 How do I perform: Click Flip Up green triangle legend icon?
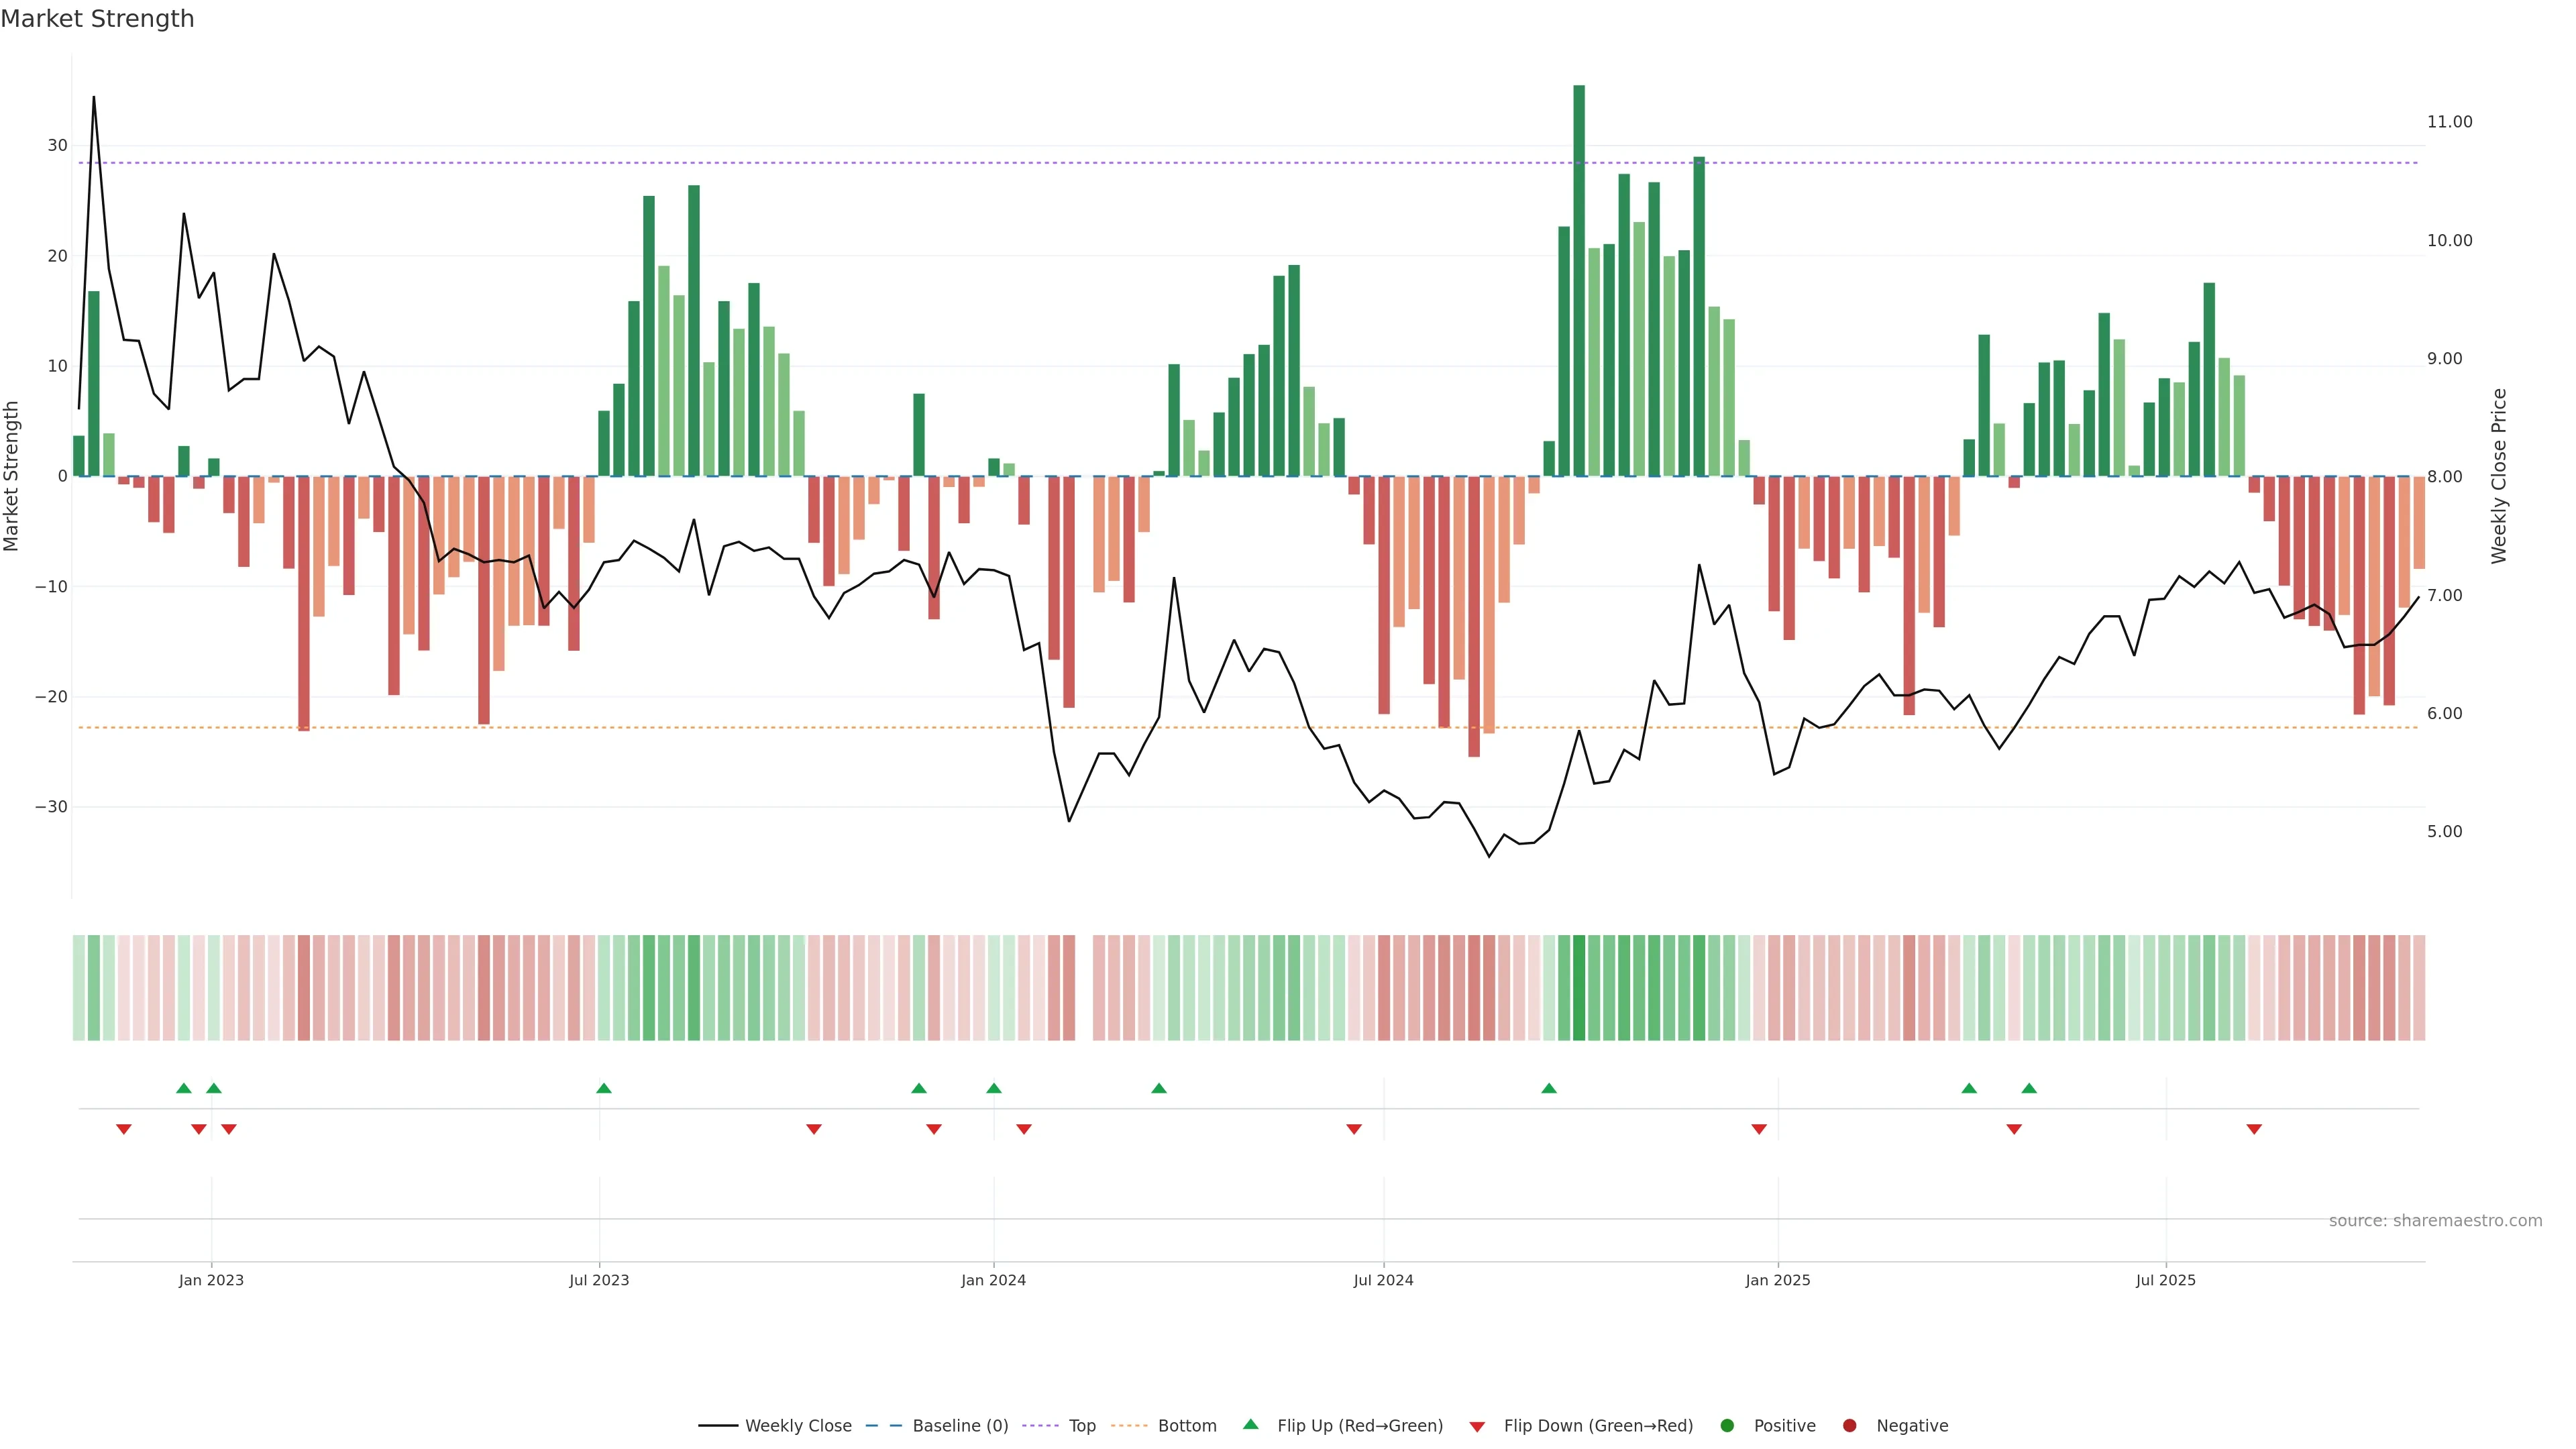tap(1250, 1425)
